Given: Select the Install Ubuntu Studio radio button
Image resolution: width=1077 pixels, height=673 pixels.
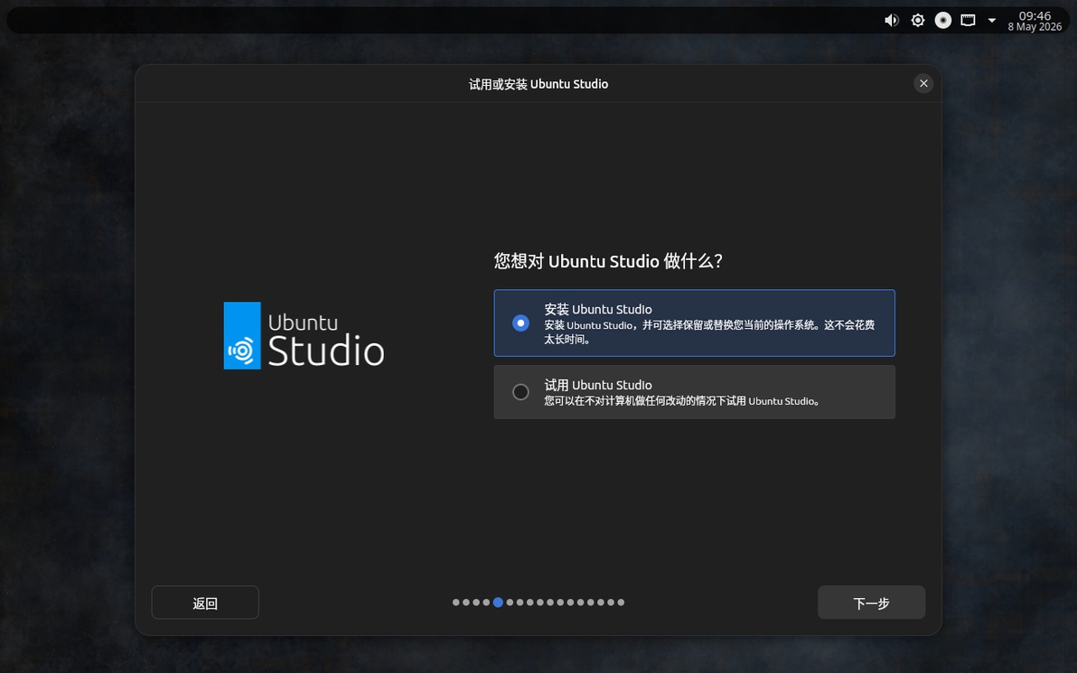Looking at the screenshot, I should pos(520,322).
